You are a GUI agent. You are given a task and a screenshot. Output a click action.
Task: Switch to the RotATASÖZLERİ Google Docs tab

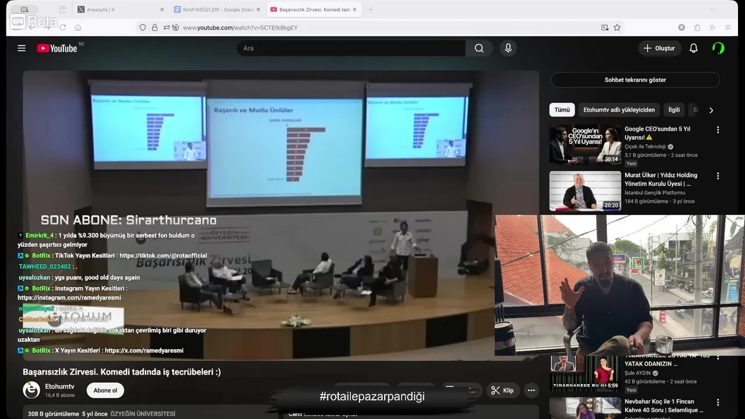tap(218, 9)
